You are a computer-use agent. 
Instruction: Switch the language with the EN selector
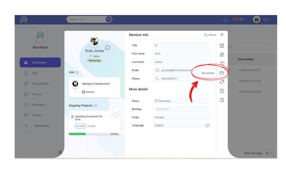[241, 19]
